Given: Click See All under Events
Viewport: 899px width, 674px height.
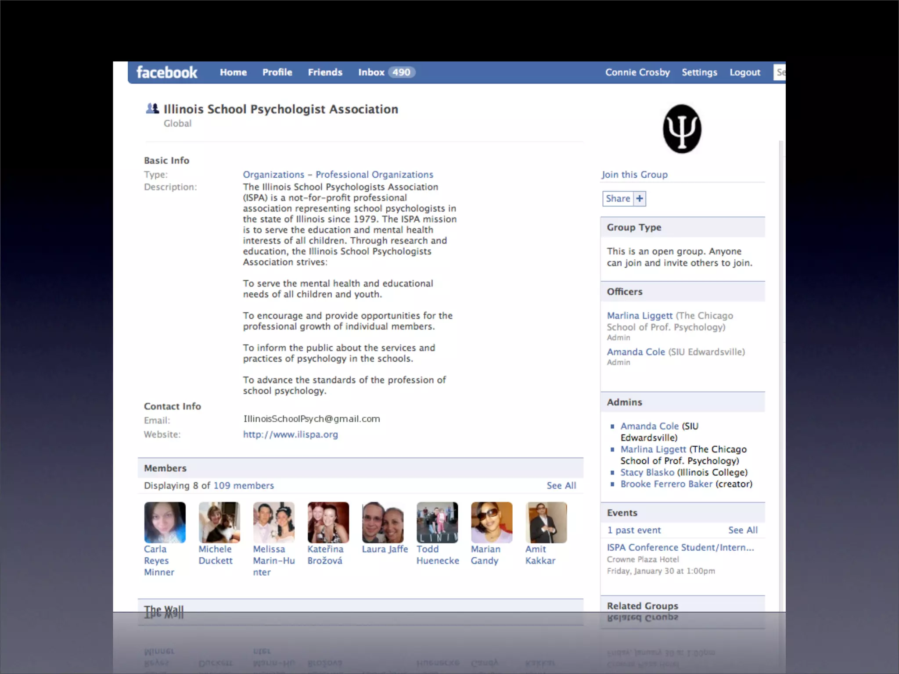Looking at the screenshot, I should pyautogui.click(x=743, y=530).
